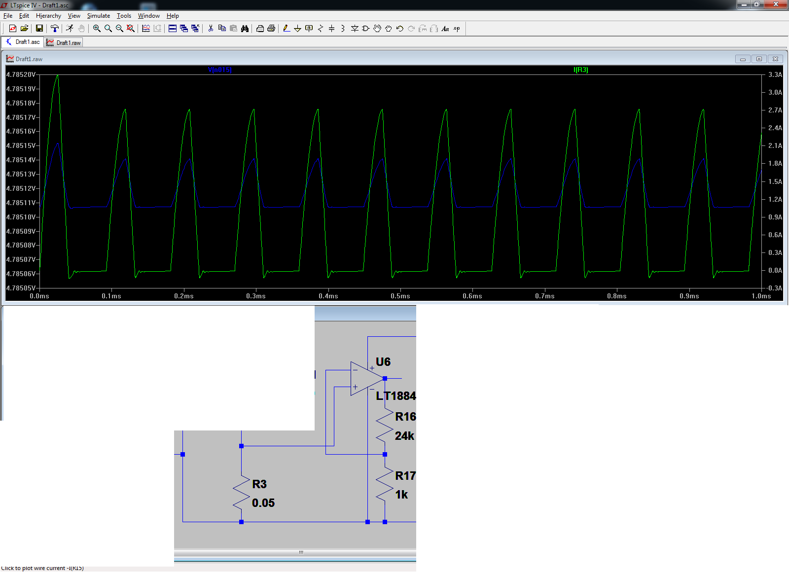789x572 pixels.
Task: Click the Copy icon
Action: [222, 29]
